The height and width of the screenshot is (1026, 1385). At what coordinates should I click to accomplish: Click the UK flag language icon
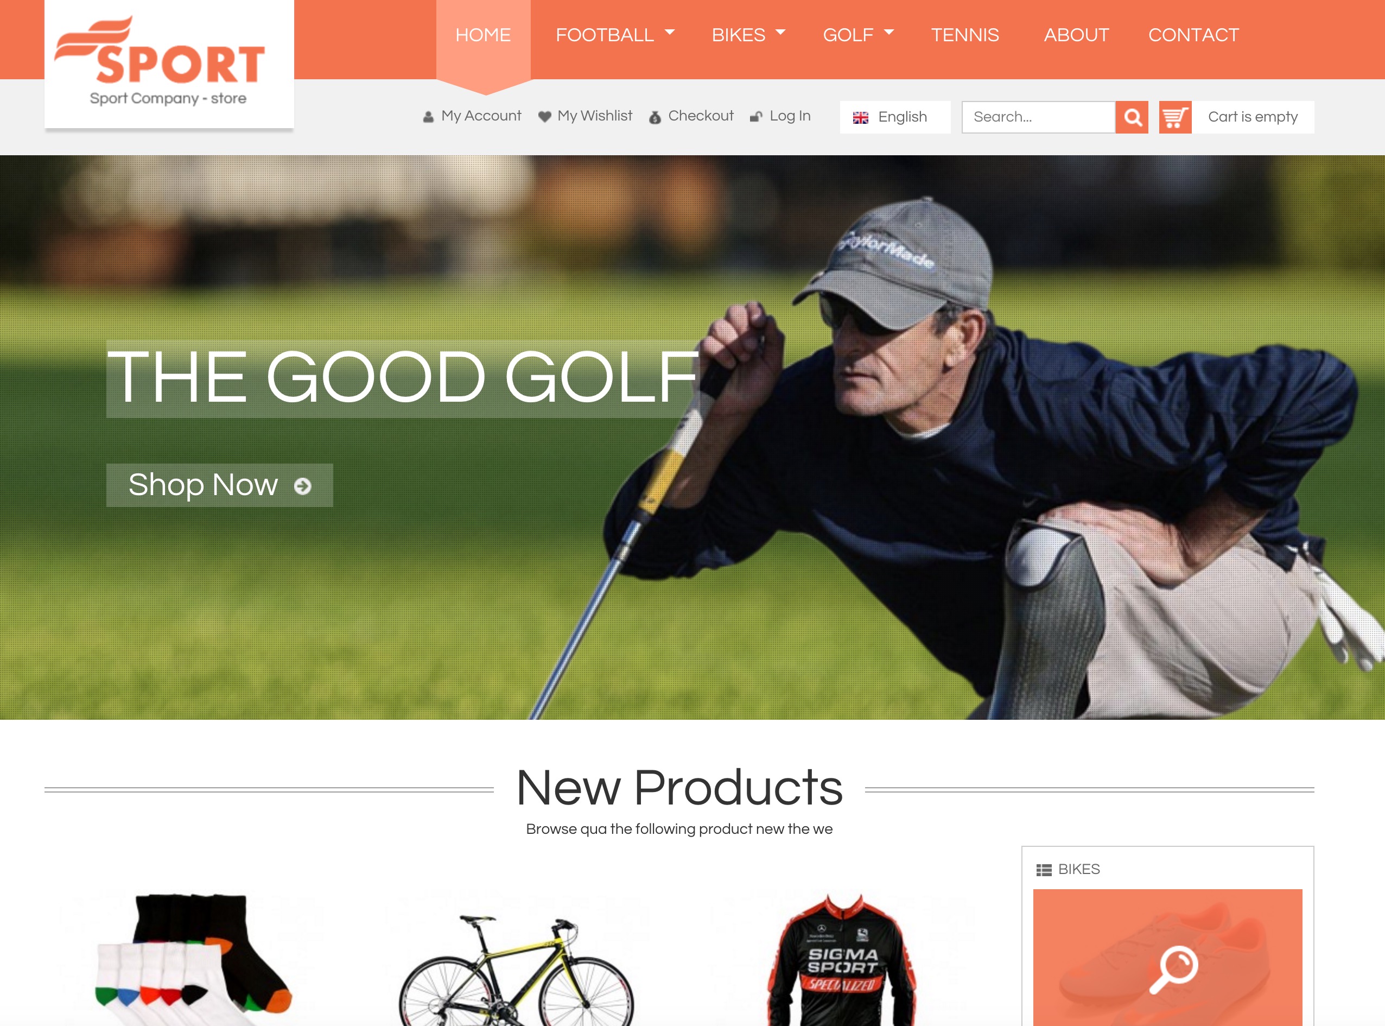tap(860, 117)
